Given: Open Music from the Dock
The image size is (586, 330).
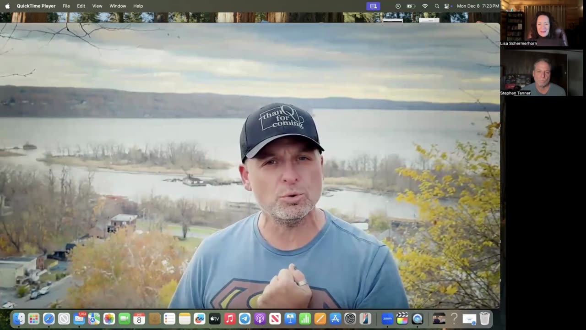Looking at the screenshot, I should 230,319.
